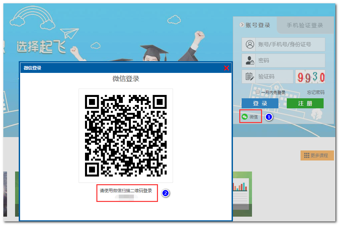Click the user avatar icon in account field
Image resolution: width=339 pixels, height=225 pixels.
250,44
